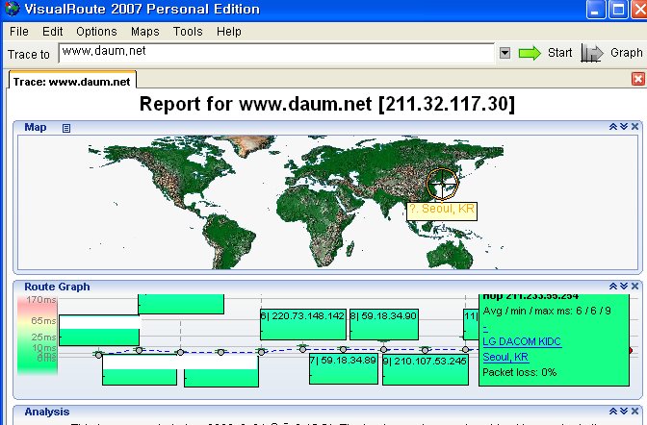The width and height of the screenshot is (647, 425).
Task: Select hop box 9 210.107.53.245
Action: [x=426, y=369]
